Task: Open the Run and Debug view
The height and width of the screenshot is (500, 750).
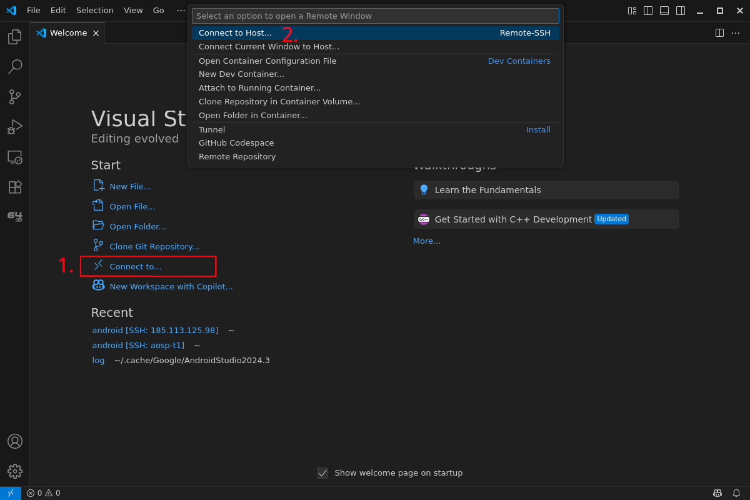Action: tap(15, 127)
